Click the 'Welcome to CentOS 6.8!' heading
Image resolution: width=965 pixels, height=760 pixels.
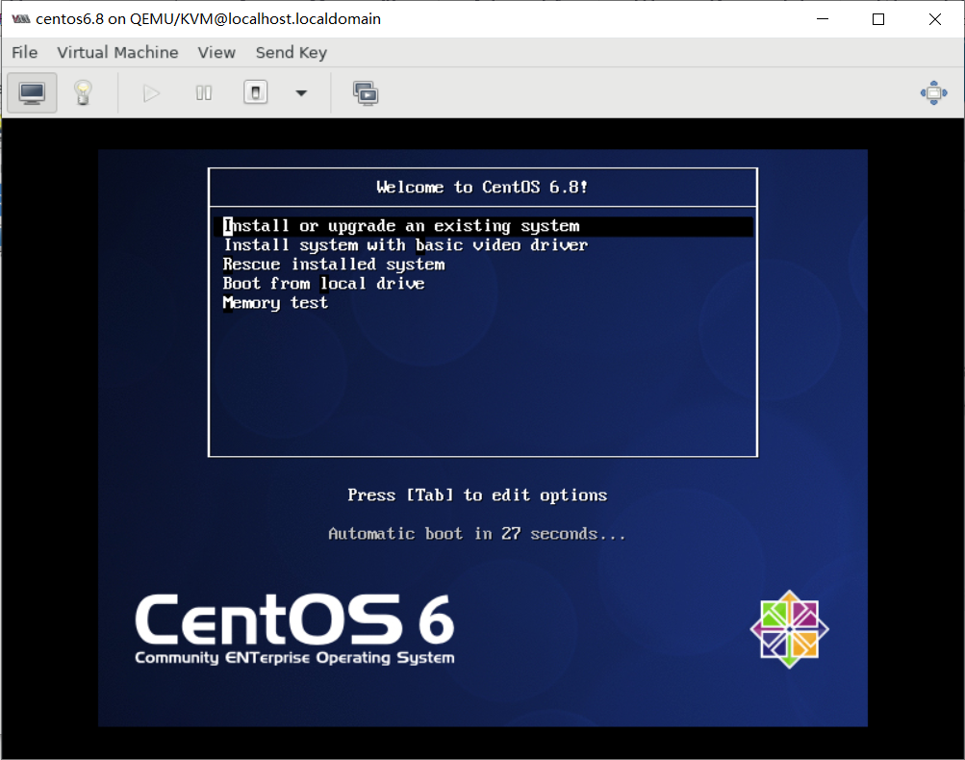coord(482,187)
